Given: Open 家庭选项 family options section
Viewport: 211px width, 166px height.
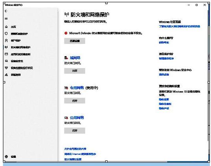Looking at the screenshot, I should tap(16, 75).
